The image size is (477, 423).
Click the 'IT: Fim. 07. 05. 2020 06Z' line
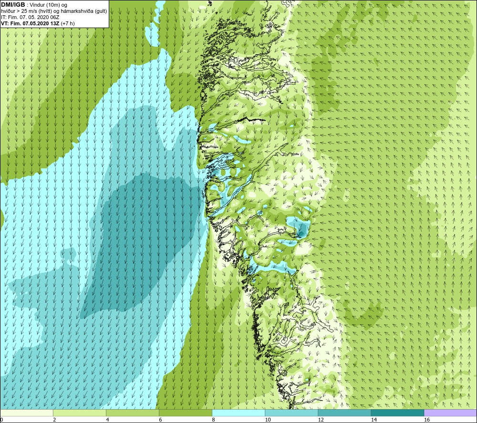[30, 17]
